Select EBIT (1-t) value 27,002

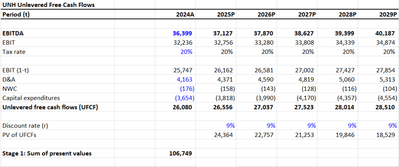click(305, 70)
